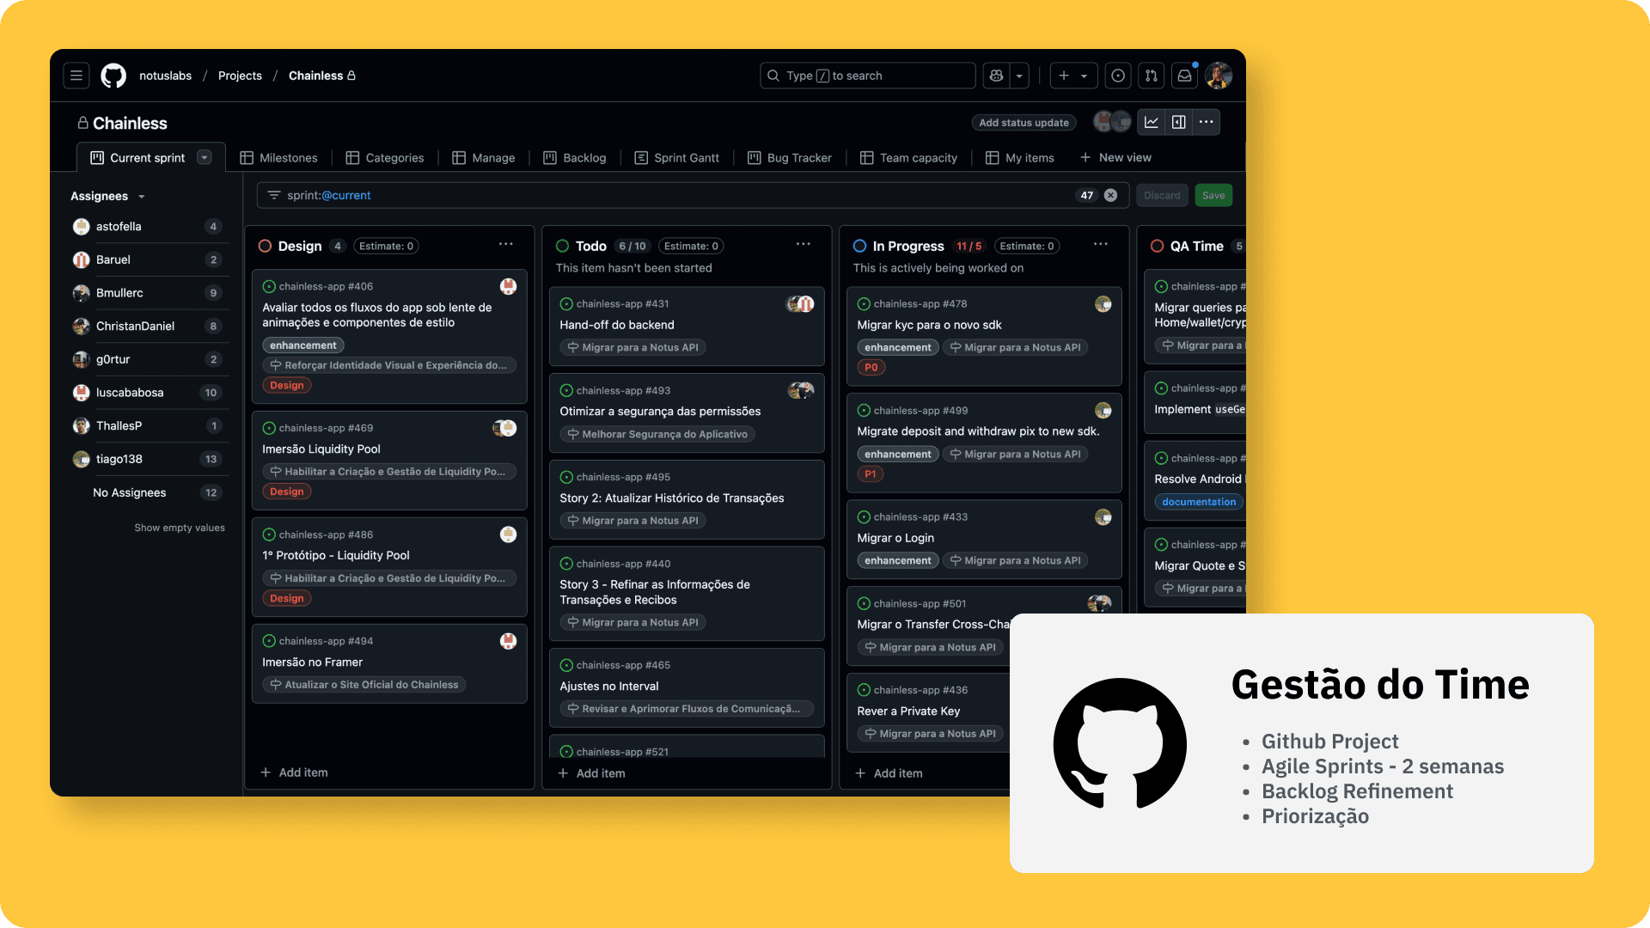Click the P0 label on issue #478
Screen dimensions: 1650x928
coord(871,368)
